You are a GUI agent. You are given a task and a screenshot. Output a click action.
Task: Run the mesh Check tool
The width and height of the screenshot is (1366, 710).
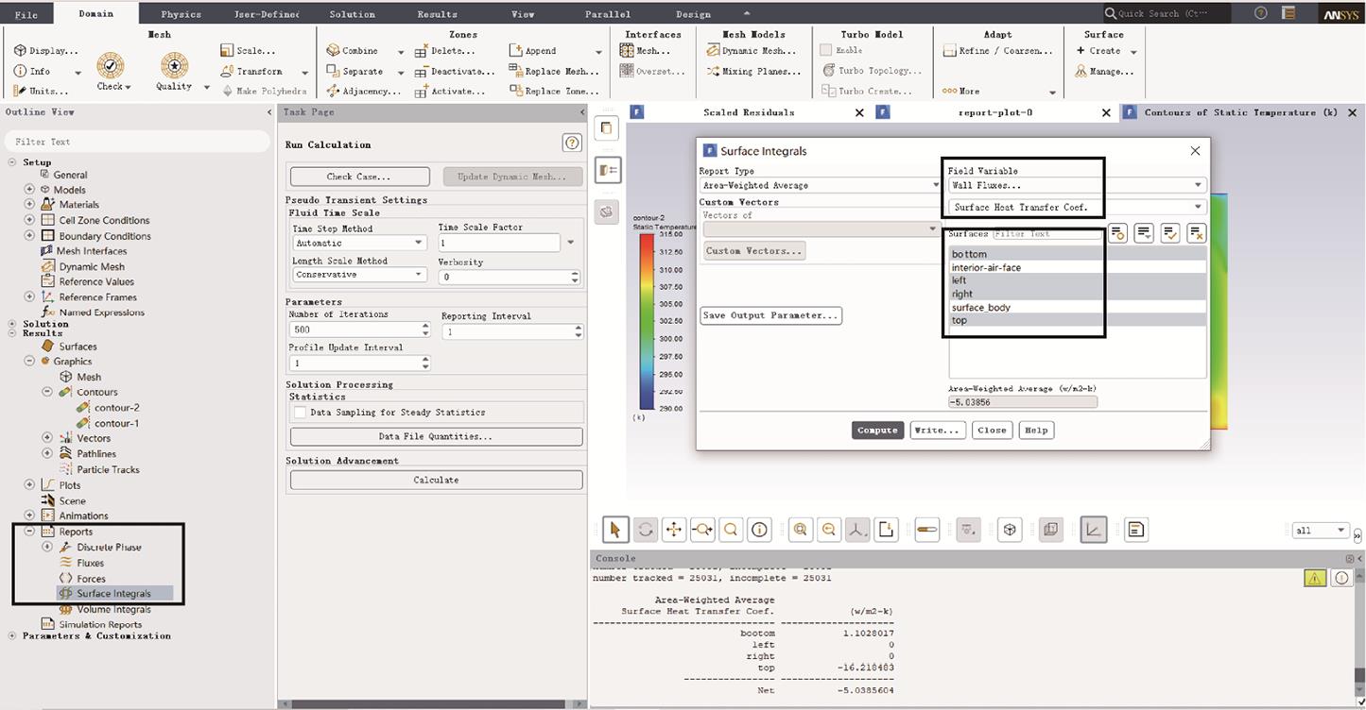[x=112, y=72]
